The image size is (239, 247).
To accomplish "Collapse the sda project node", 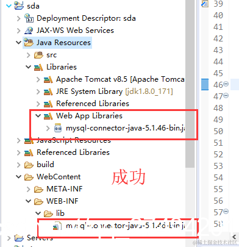I will 9,6.
